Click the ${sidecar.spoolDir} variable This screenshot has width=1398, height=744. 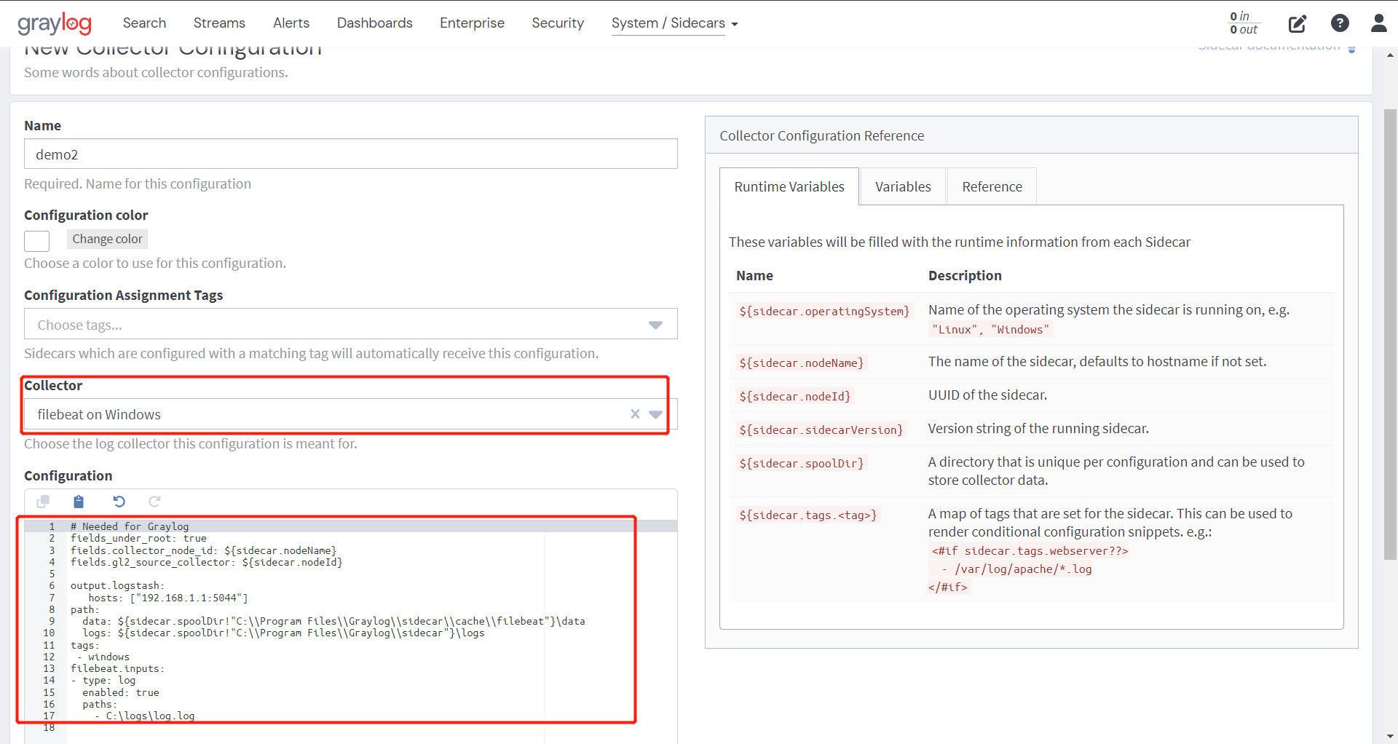802,464
